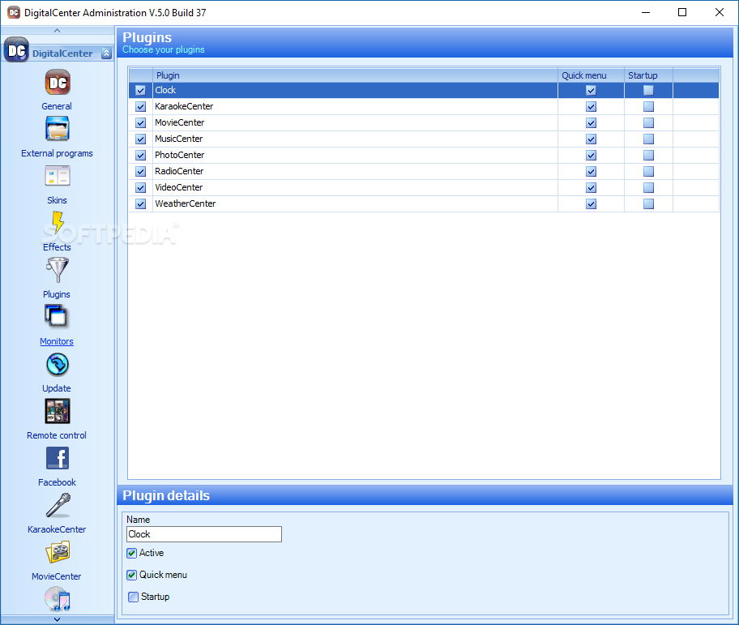The width and height of the screenshot is (739, 625).
Task: Click the Monitors link label
Action: (x=57, y=341)
